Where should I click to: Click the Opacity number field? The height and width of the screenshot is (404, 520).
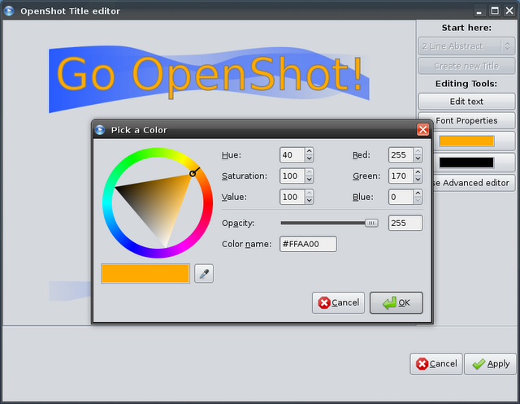click(405, 223)
